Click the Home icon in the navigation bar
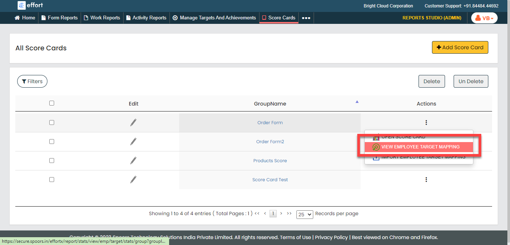The width and height of the screenshot is (510, 245). [17, 18]
